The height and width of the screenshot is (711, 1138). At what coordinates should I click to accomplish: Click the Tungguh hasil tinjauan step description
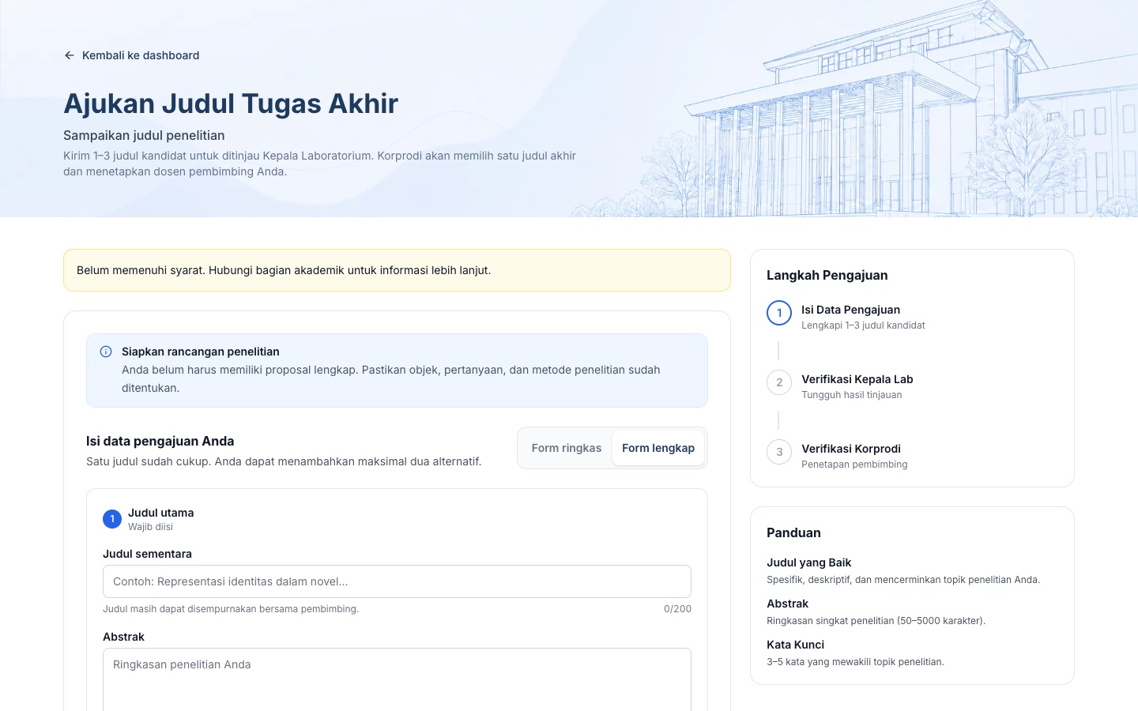851,395
